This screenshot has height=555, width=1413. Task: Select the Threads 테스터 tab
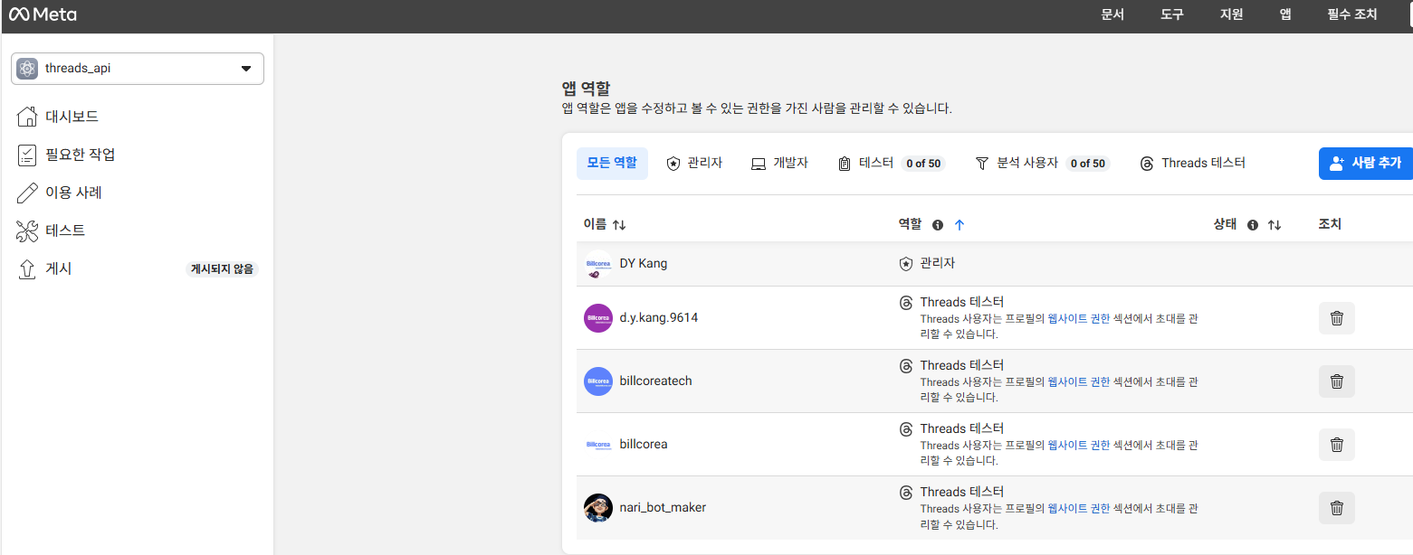pos(1192,163)
